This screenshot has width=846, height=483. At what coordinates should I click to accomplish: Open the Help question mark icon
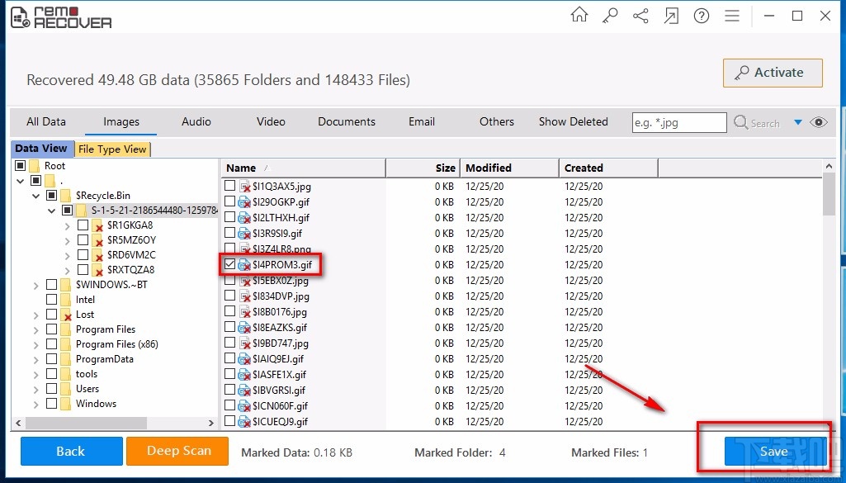coord(701,15)
